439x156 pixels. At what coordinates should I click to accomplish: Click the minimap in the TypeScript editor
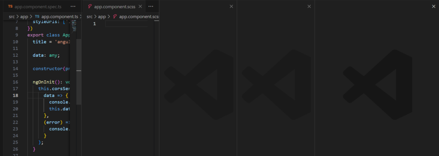click(x=74, y=26)
